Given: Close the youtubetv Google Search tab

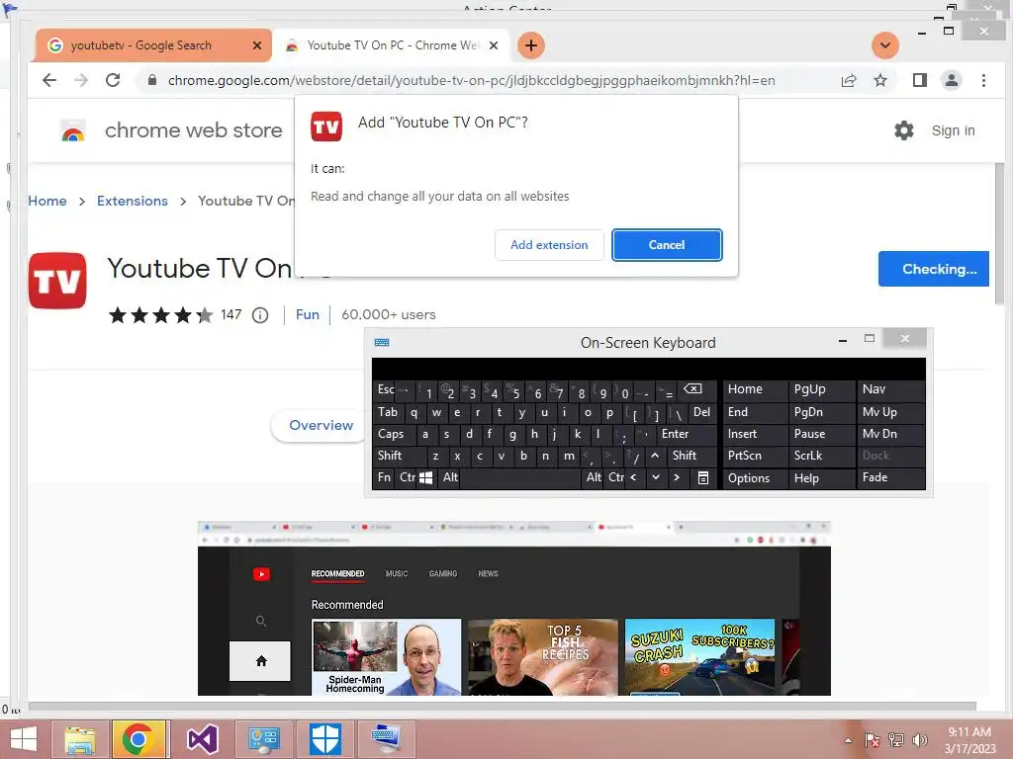Looking at the screenshot, I should [x=256, y=45].
